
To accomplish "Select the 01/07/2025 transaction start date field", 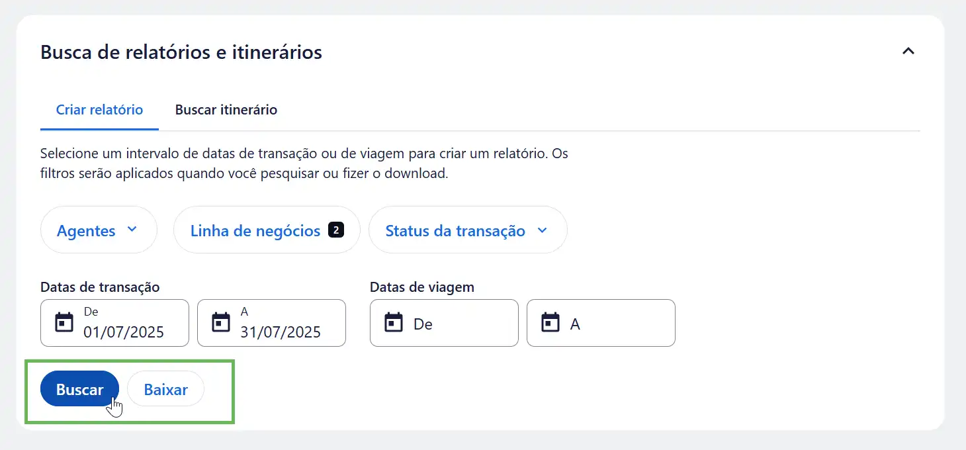I will tap(124, 332).
